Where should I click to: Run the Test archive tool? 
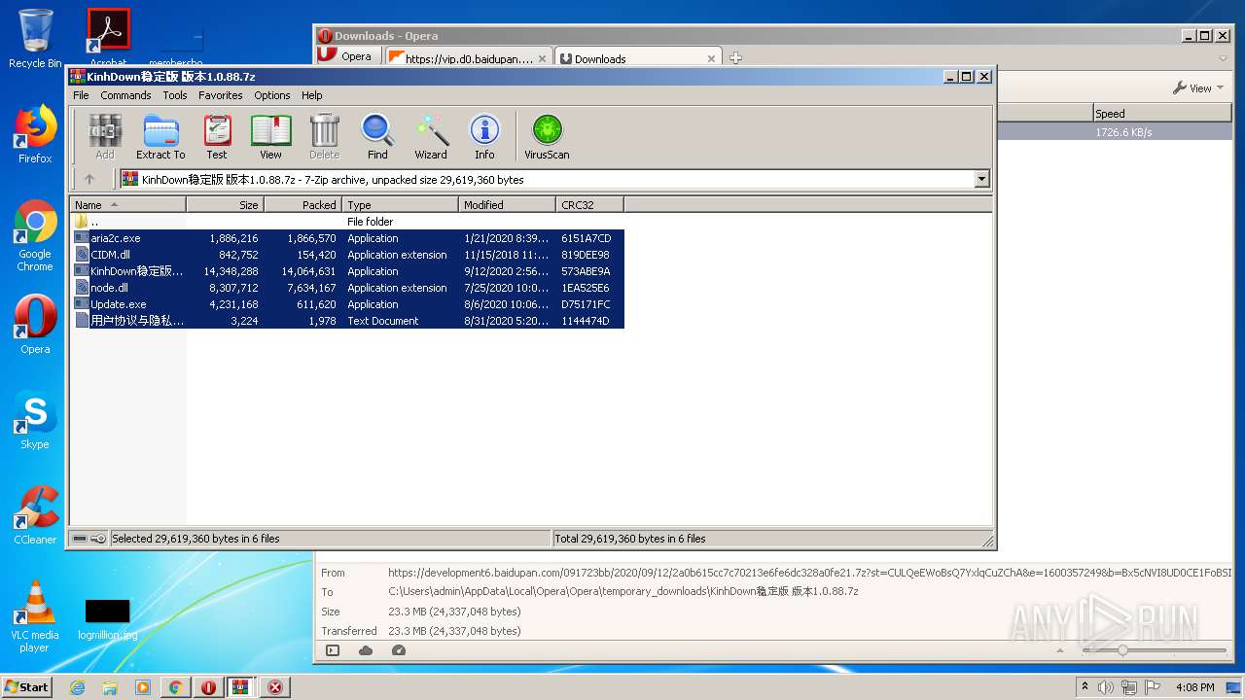[x=217, y=137]
